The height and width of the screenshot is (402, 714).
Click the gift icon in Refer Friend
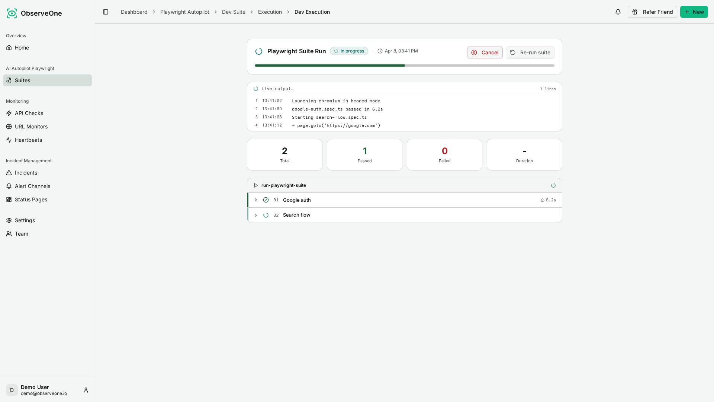click(635, 12)
